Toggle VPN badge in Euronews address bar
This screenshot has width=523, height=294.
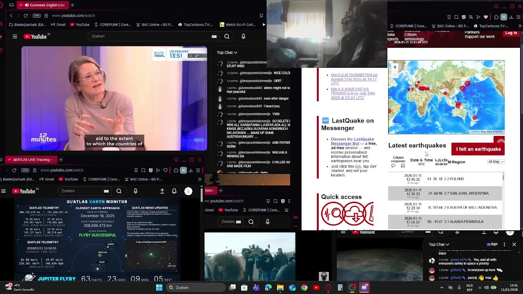pos(37,16)
